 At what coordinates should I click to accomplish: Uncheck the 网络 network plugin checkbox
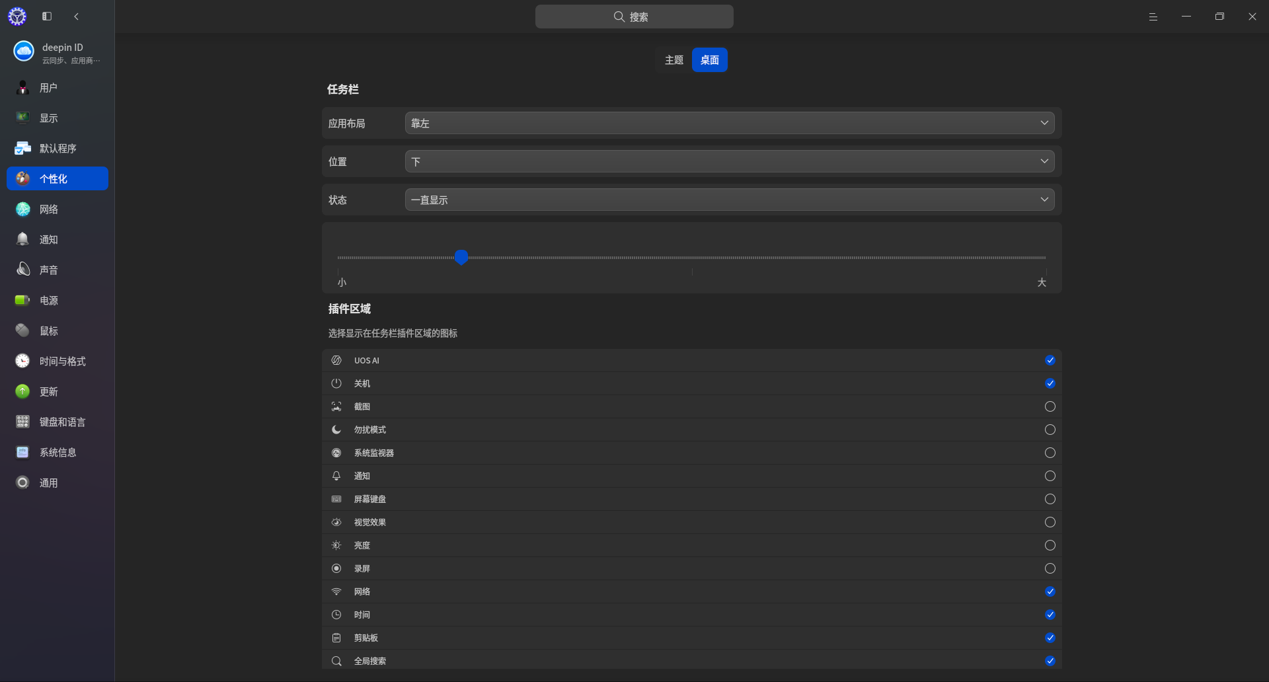(x=1050, y=591)
